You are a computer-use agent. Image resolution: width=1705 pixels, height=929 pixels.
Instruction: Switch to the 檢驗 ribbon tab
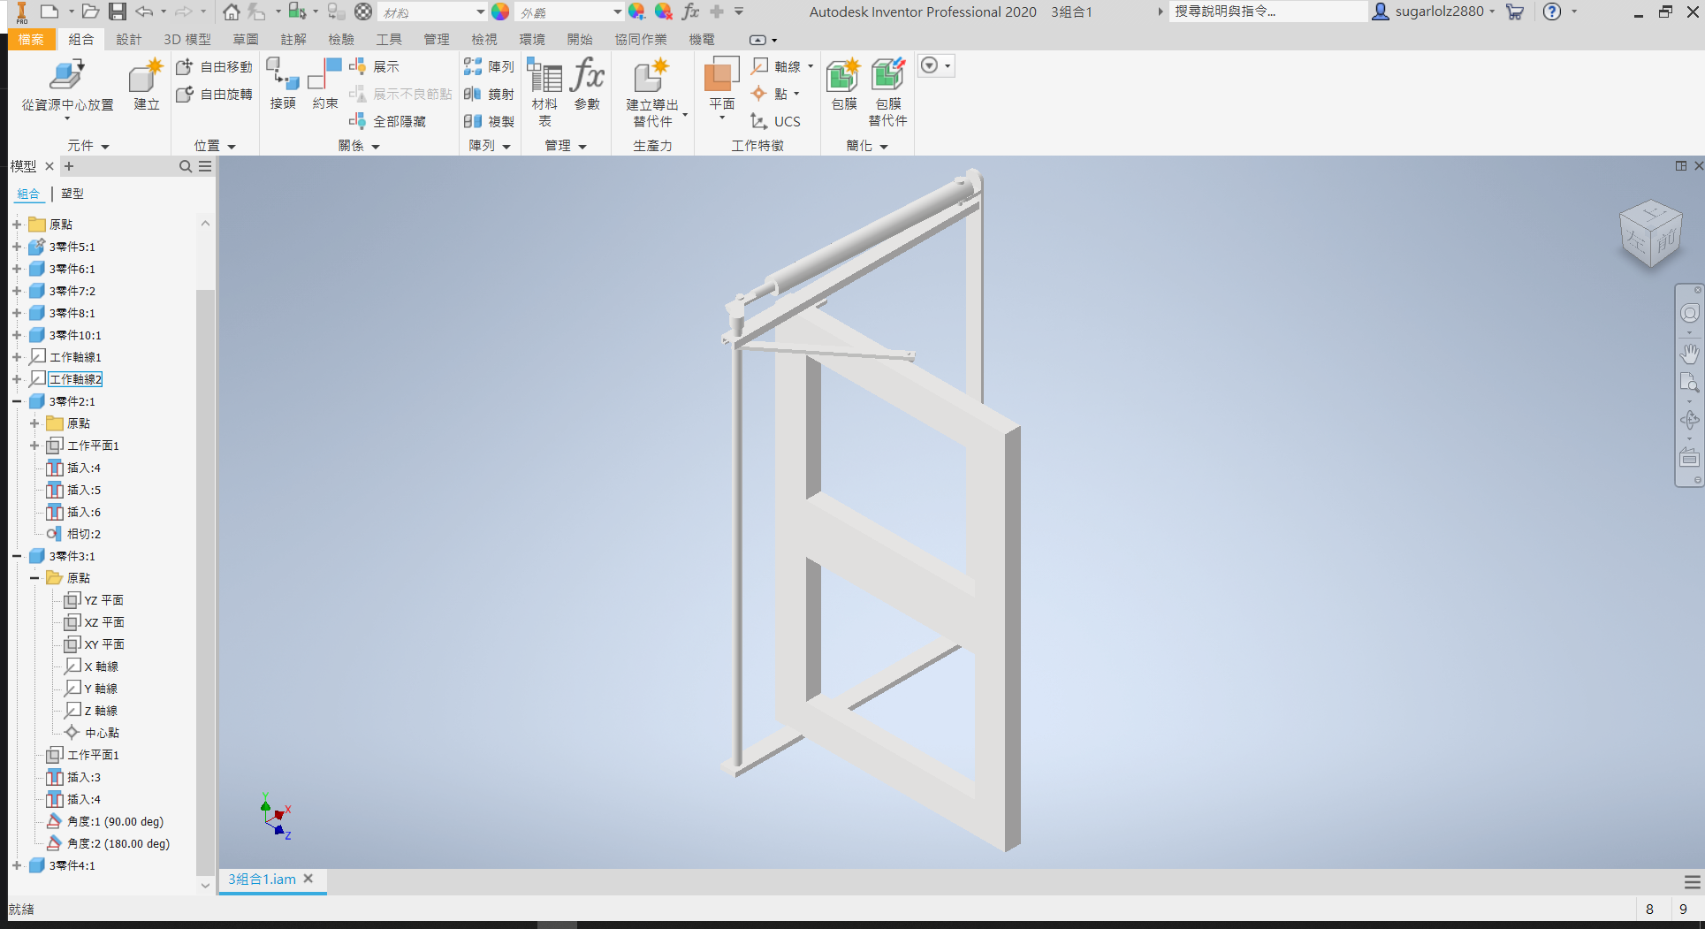coord(341,39)
